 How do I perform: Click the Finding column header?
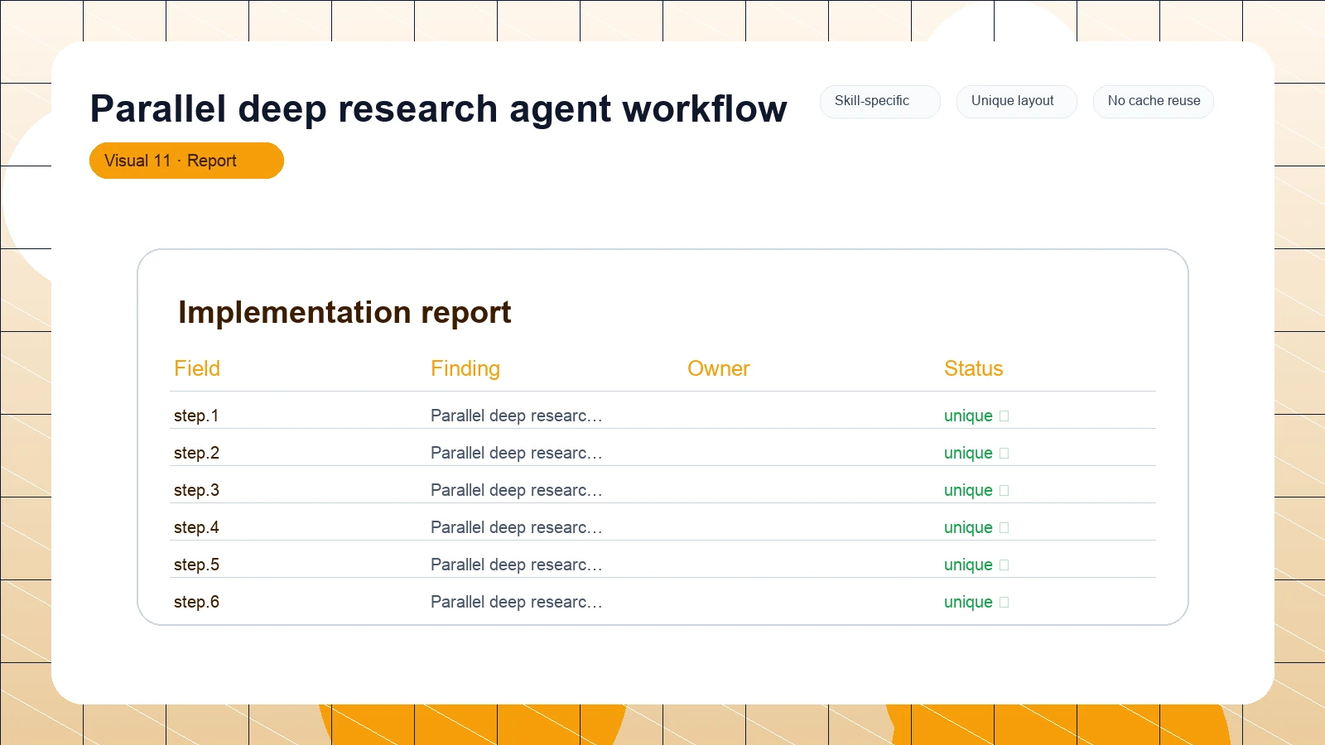[465, 368]
